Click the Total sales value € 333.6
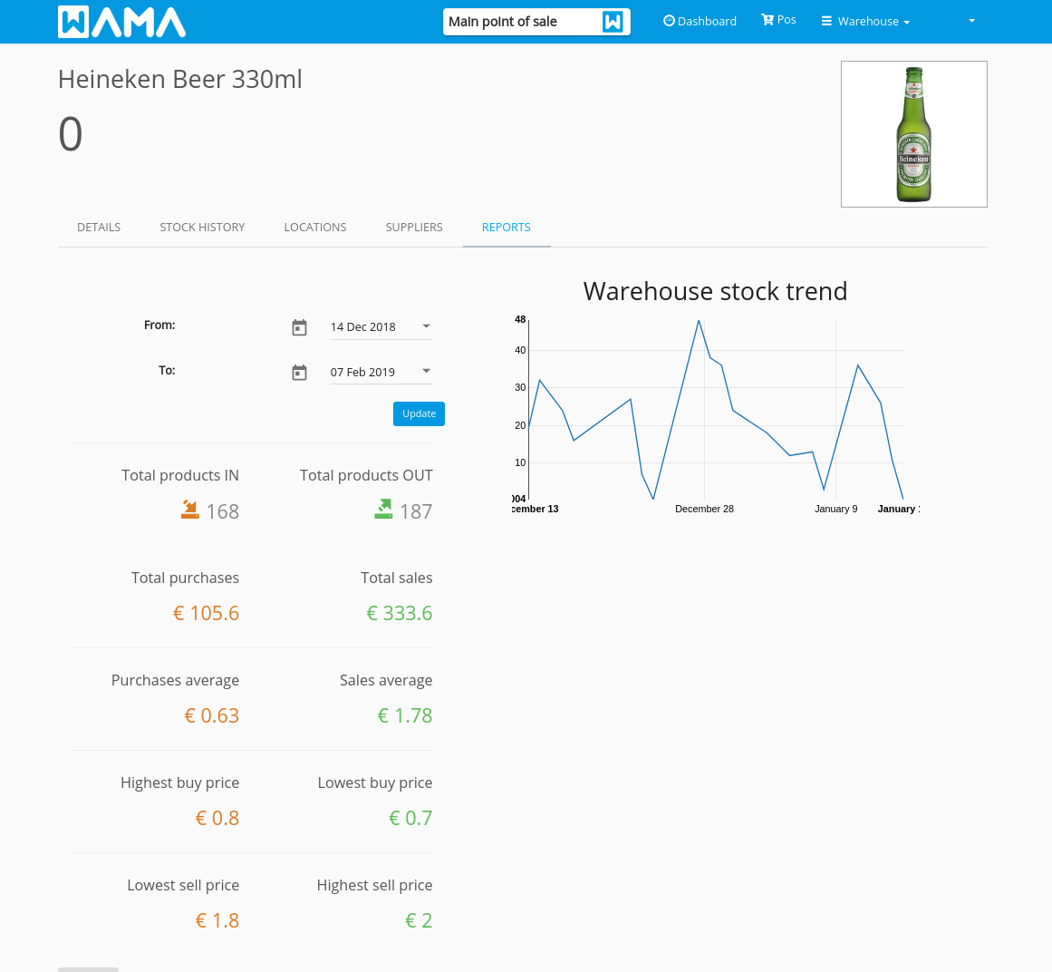The width and height of the screenshot is (1052, 972). 400,614
